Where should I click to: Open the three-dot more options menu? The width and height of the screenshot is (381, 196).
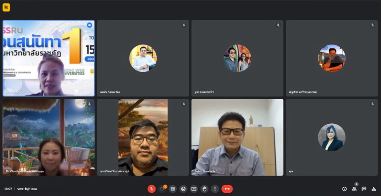coord(215,189)
